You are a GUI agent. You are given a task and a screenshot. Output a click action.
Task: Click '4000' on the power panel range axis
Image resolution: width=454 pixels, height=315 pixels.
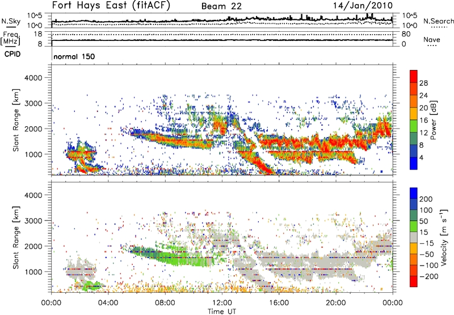[33, 78]
